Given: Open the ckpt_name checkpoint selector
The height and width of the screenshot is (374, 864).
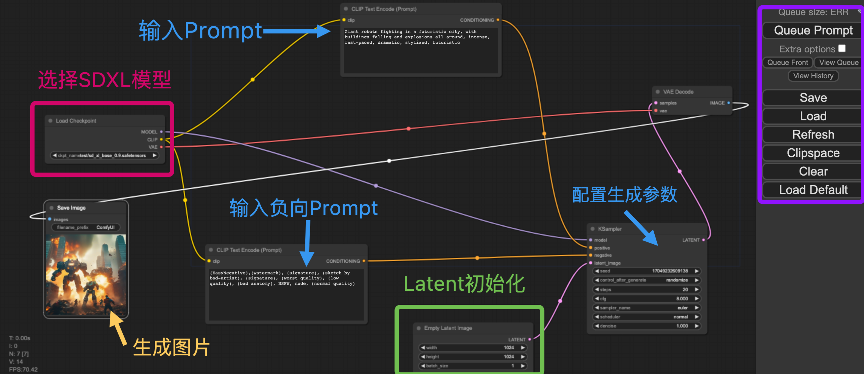Looking at the screenshot, I should coord(104,156).
